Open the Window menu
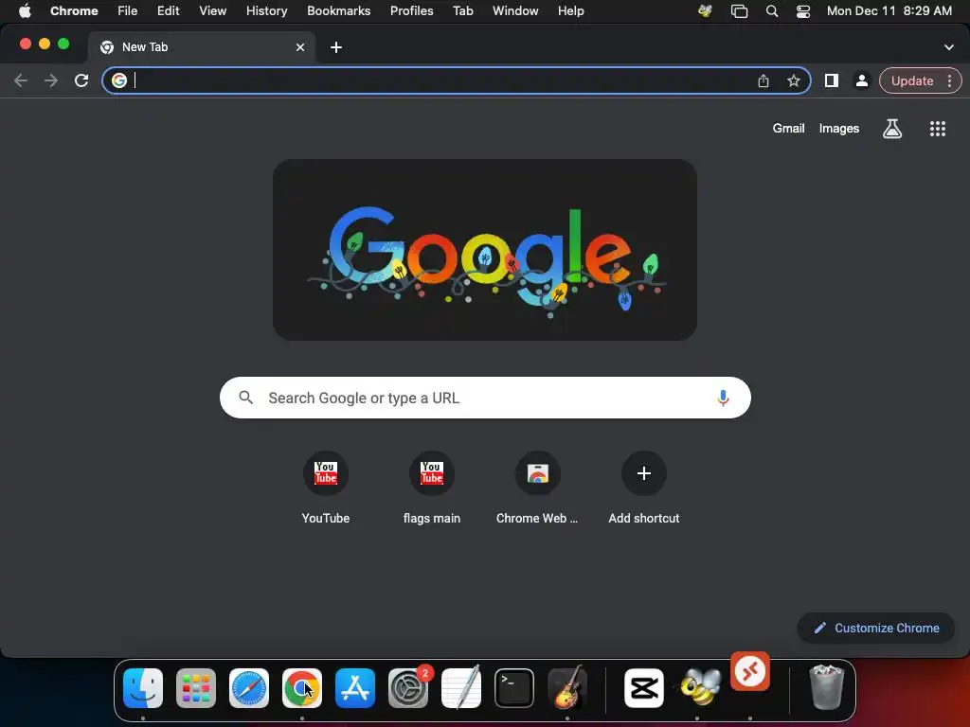 (x=515, y=10)
